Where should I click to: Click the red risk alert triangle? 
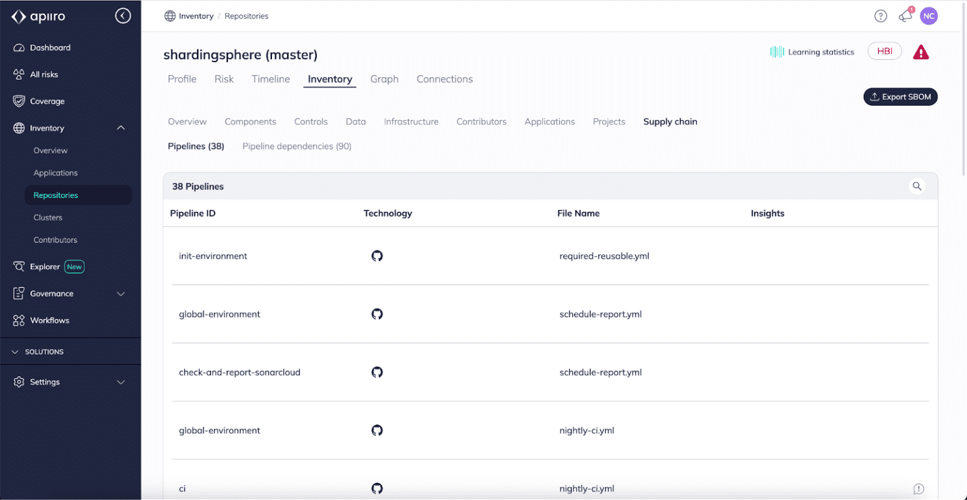click(921, 53)
